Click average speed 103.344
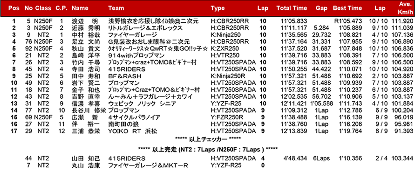The image size is (415, 172). pos(402,158)
